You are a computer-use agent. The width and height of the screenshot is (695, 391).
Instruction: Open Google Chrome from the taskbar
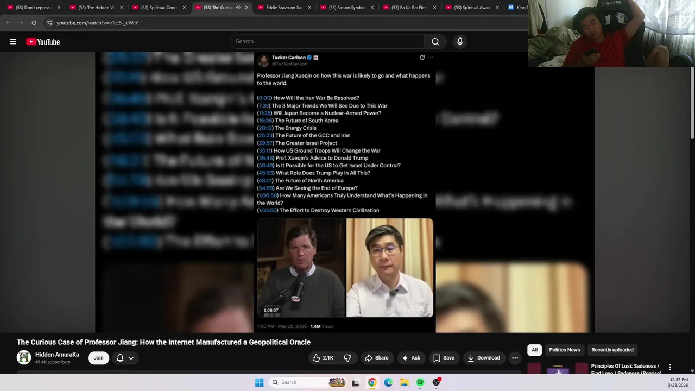pyautogui.click(x=372, y=382)
